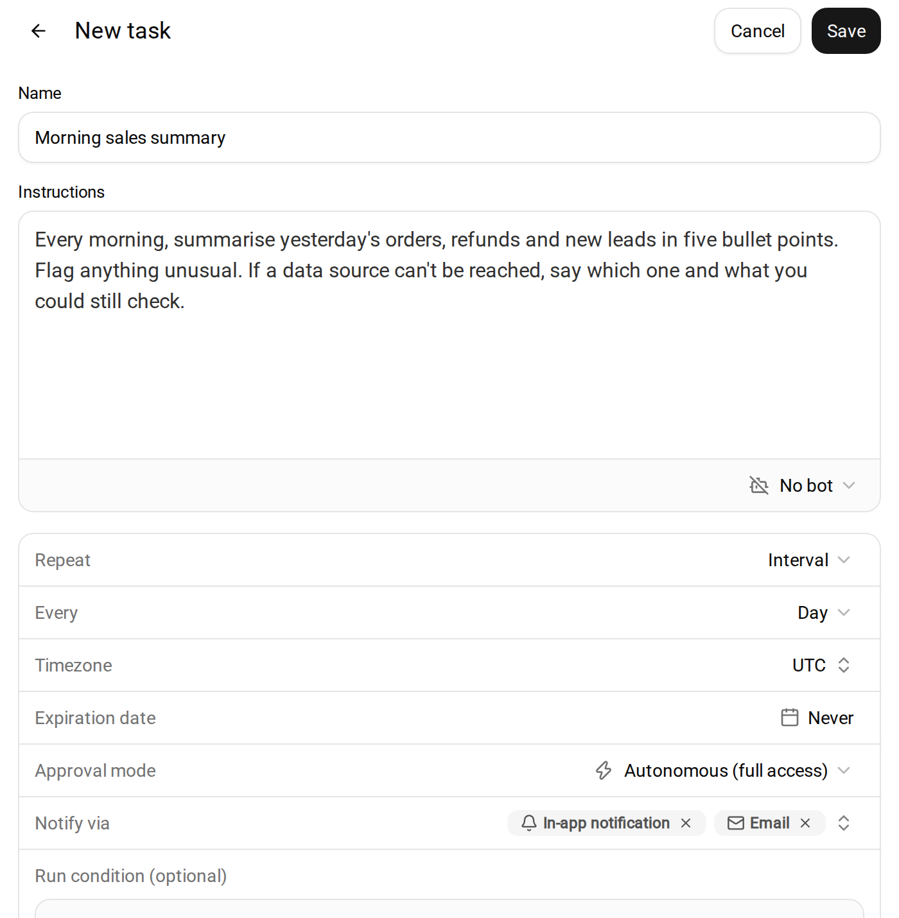Click the lightning bolt icon beside Autonomous
Screen dimensions: 899x918
point(604,770)
